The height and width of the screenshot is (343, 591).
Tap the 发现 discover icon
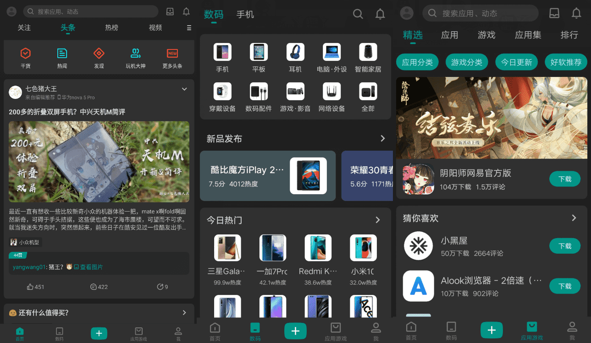99,54
